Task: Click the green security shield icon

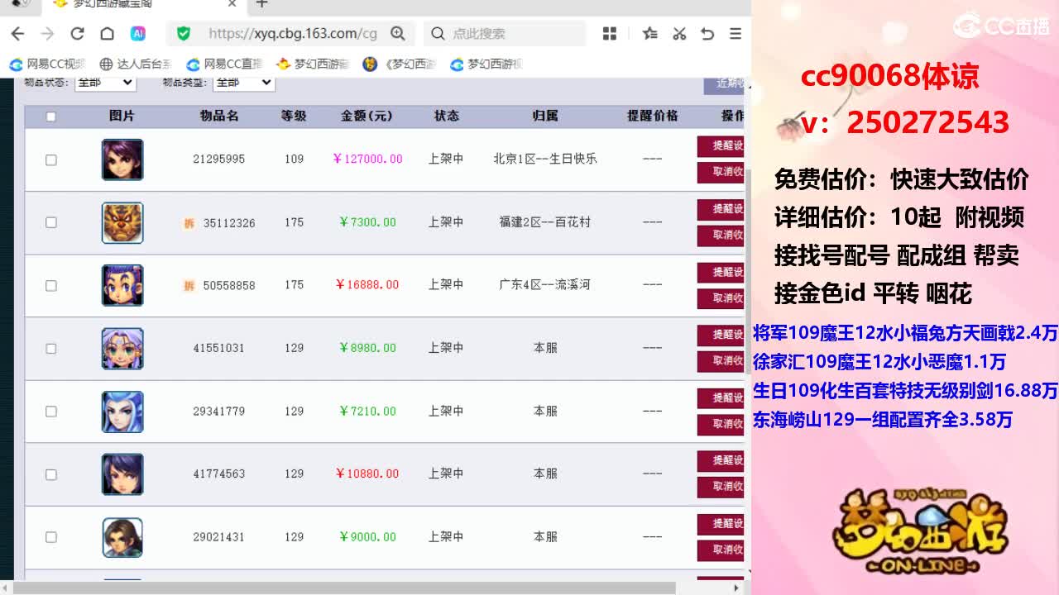Action: click(x=184, y=34)
